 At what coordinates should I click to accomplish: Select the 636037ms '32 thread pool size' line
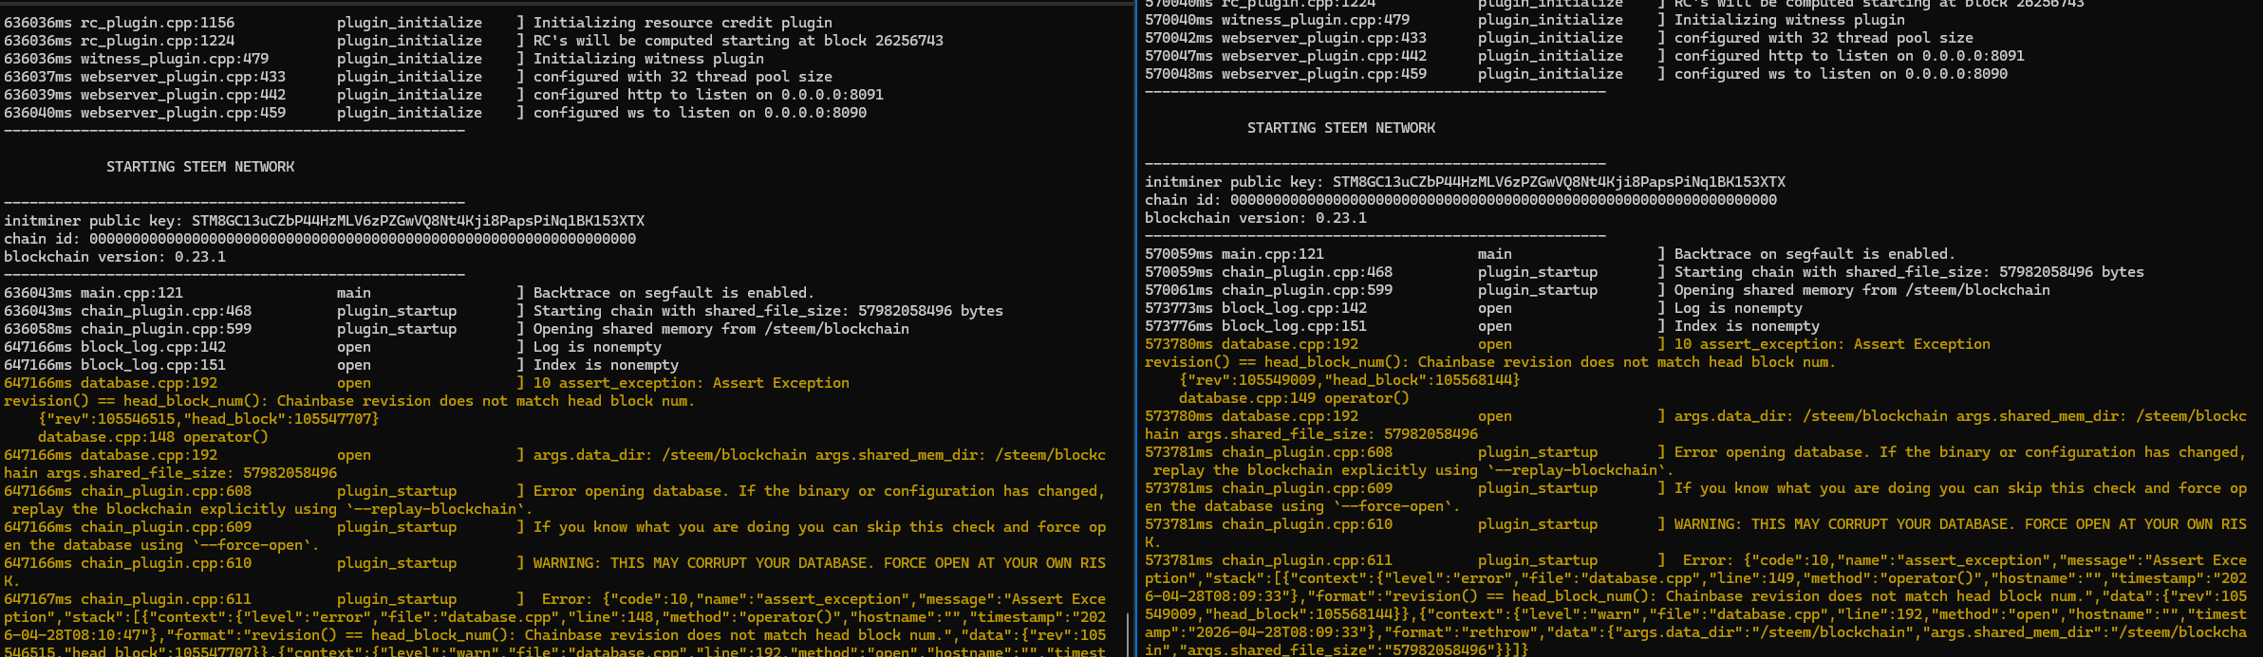point(418,77)
